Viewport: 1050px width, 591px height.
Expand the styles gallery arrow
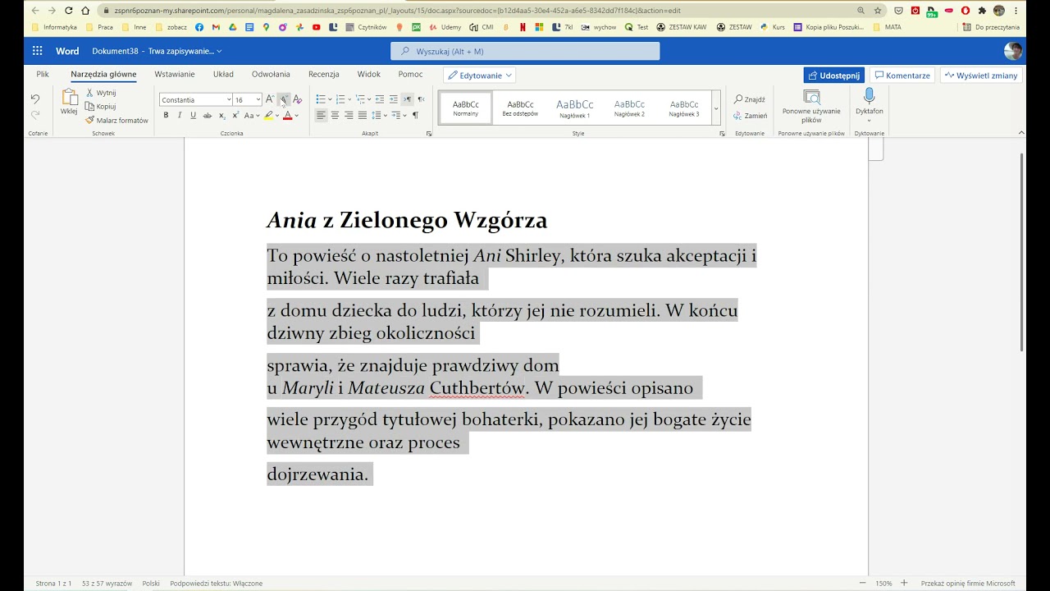click(716, 108)
